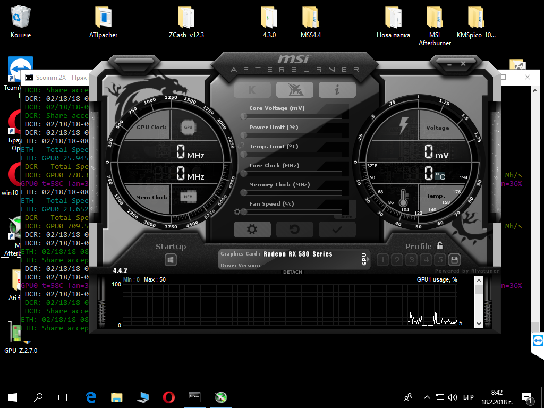
Task: Click the Windows Start button
Action: (x=13, y=397)
